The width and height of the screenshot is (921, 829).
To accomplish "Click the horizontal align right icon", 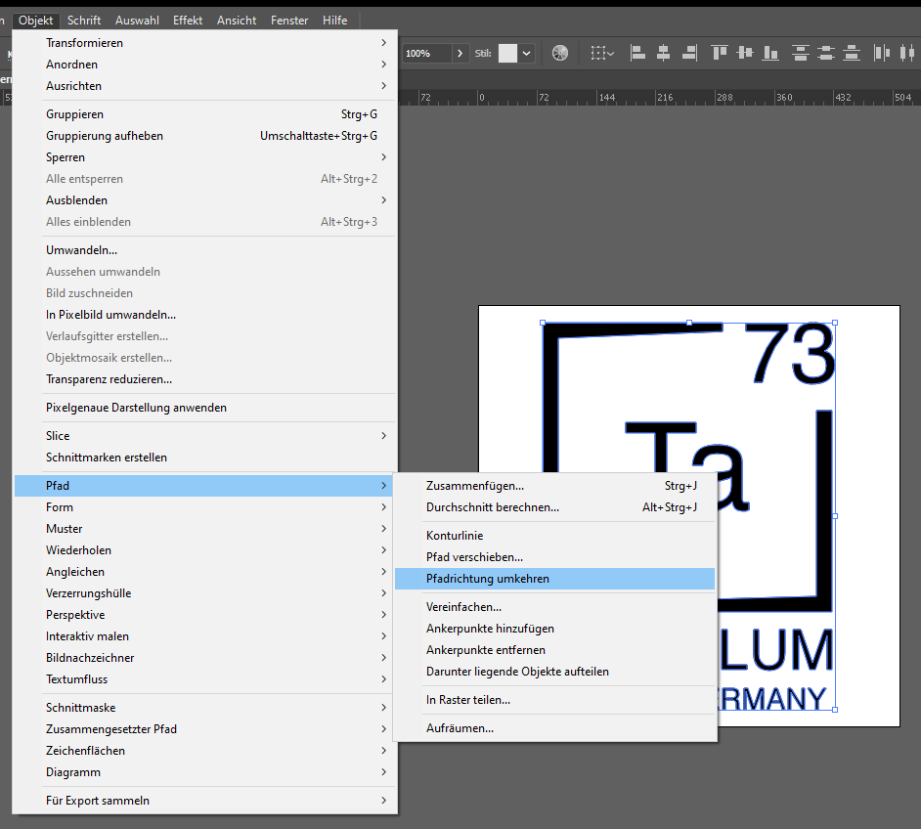I will (x=686, y=53).
